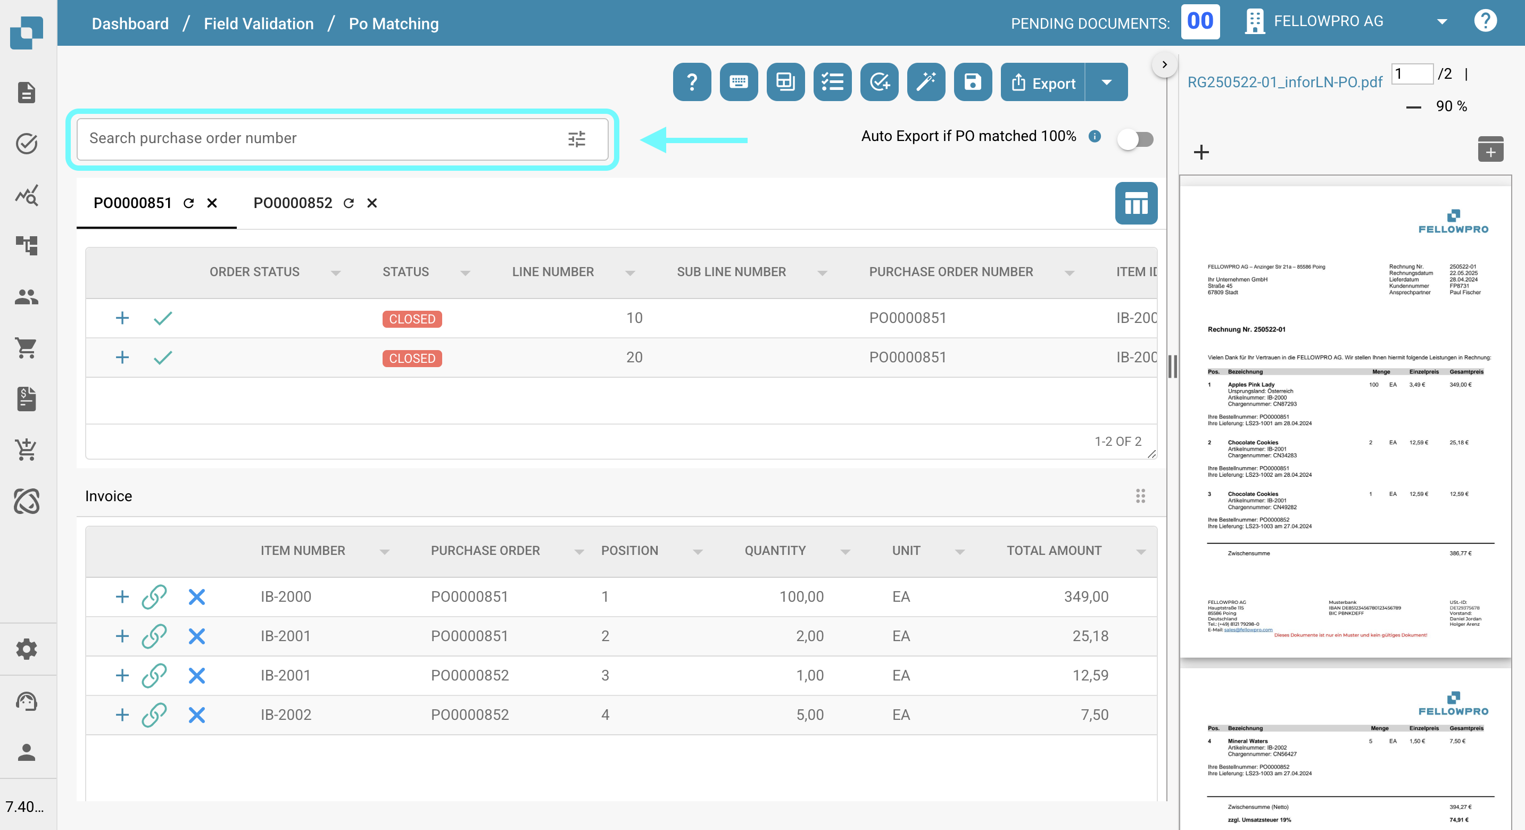Screen dimensions: 1525x830
Task: Toggle checkmark on PO line 20
Action: [x=163, y=358]
